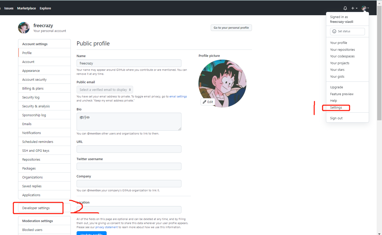Click the page vertical scrollbar down arrow
The width and height of the screenshot is (382, 235).
379,233
